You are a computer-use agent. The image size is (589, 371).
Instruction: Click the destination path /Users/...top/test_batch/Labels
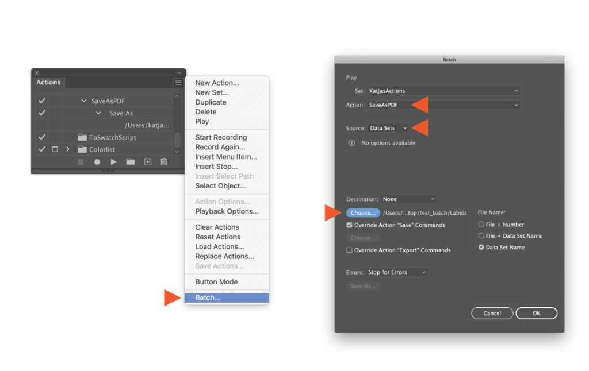point(425,213)
